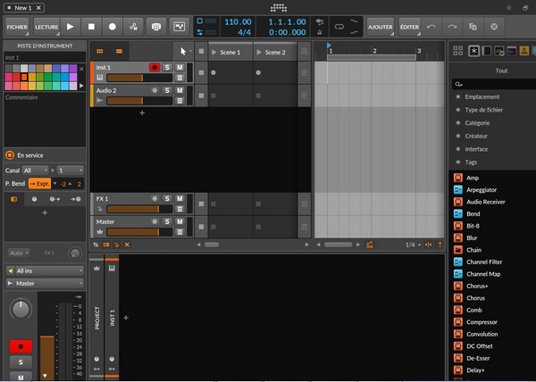536x382 pixels.
Task: Click the red record arm in inspector
Action: coord(21,346)
